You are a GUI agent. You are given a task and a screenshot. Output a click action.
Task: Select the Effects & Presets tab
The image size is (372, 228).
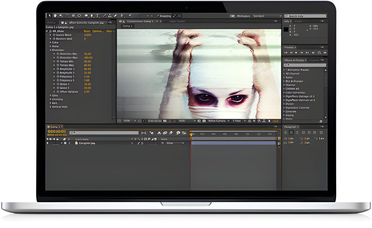295,60
